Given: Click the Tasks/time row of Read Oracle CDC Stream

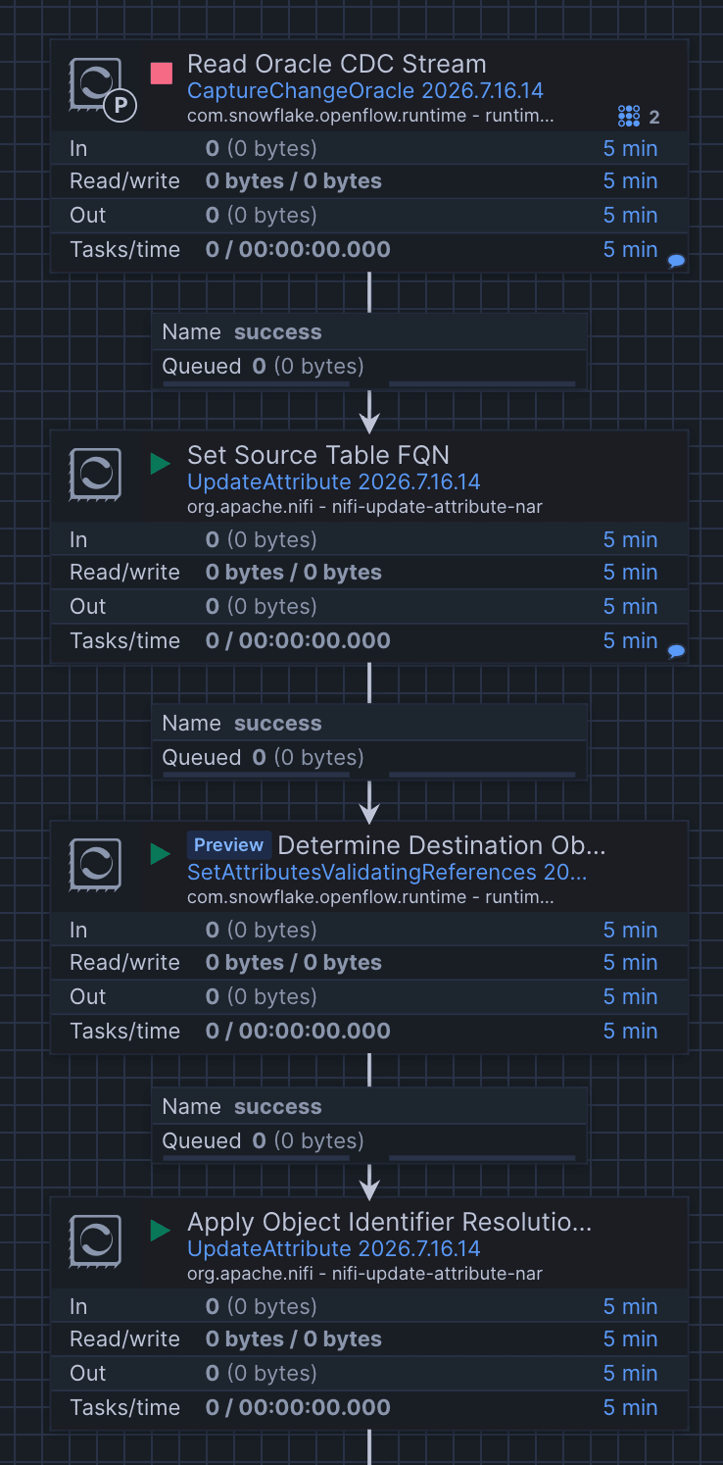Looking at the screenshot, I should coord(369,249).
